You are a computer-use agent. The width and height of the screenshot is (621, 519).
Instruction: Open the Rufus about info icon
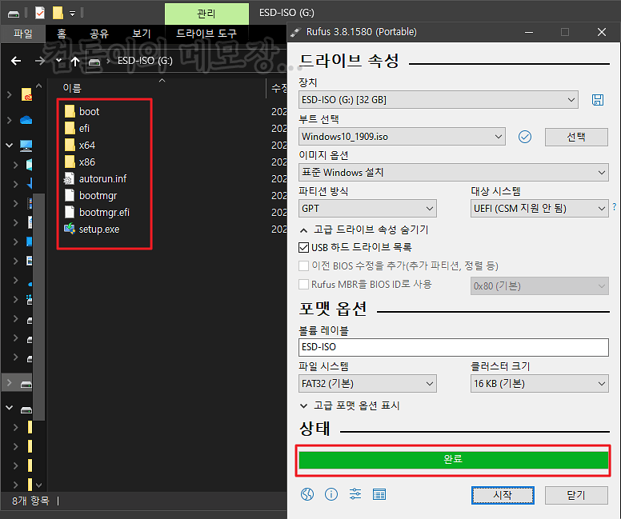click(x=331, y=494)
